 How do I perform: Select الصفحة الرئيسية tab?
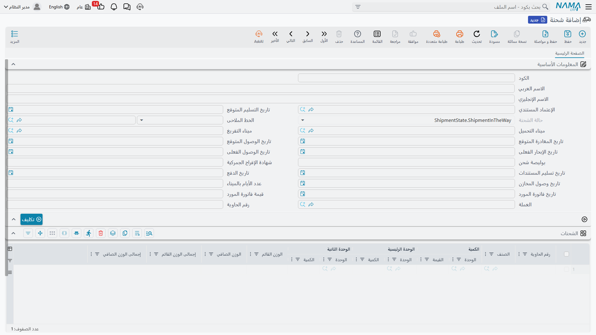(570, 53)
